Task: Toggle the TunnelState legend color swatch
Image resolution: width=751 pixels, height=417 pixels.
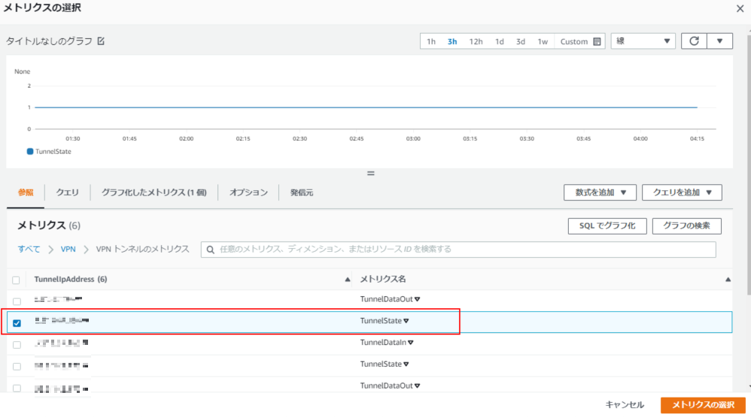Action: tap(29, 152)
